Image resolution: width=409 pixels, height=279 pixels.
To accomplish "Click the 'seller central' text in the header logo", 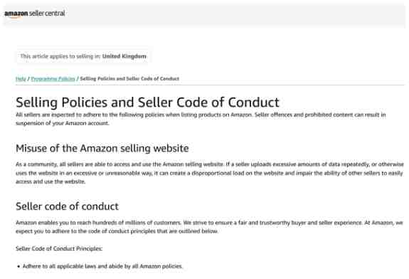I will pyautogui.click(x=47, y=14).
